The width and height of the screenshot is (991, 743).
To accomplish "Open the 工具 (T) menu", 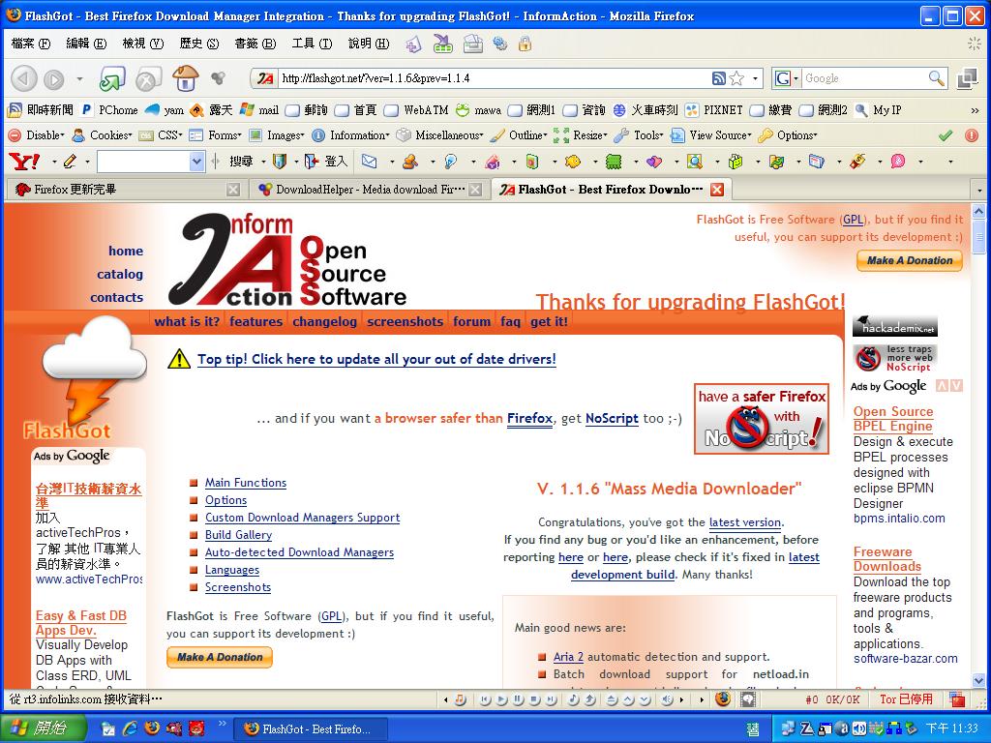I will [311, 44].
